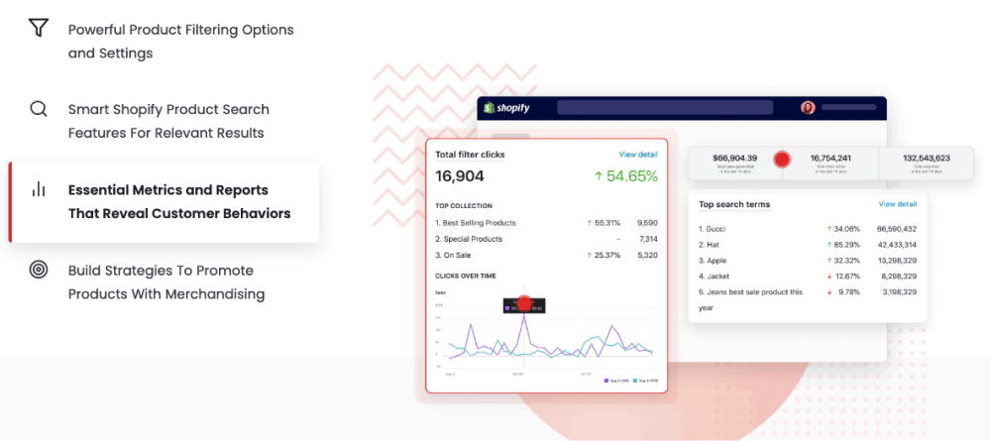
Task: Click View detail in Total filter clicks
Action: click(638, 155)
